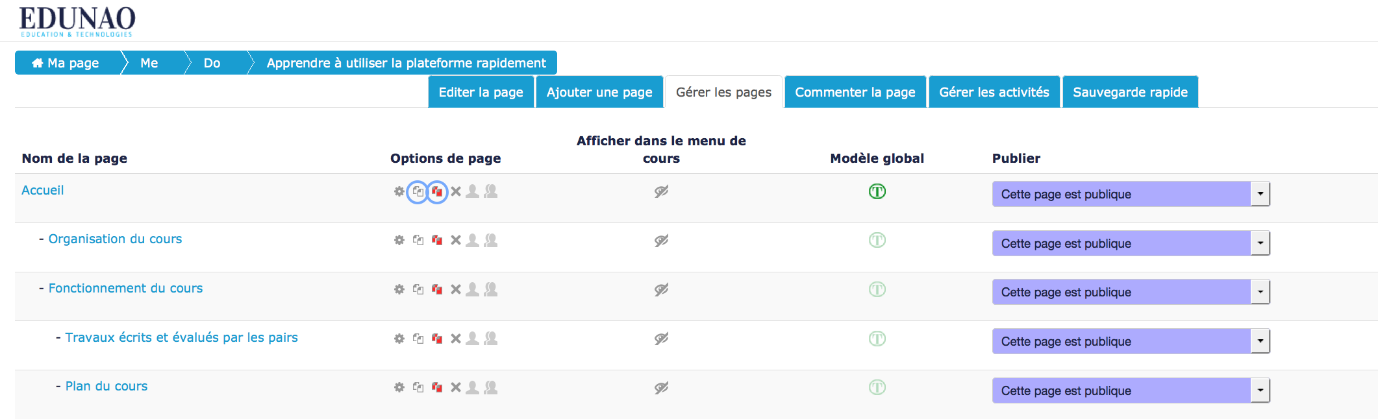Delete Fonctionnement du cours with X icon

pyautogui.click(x=456, y=289)
